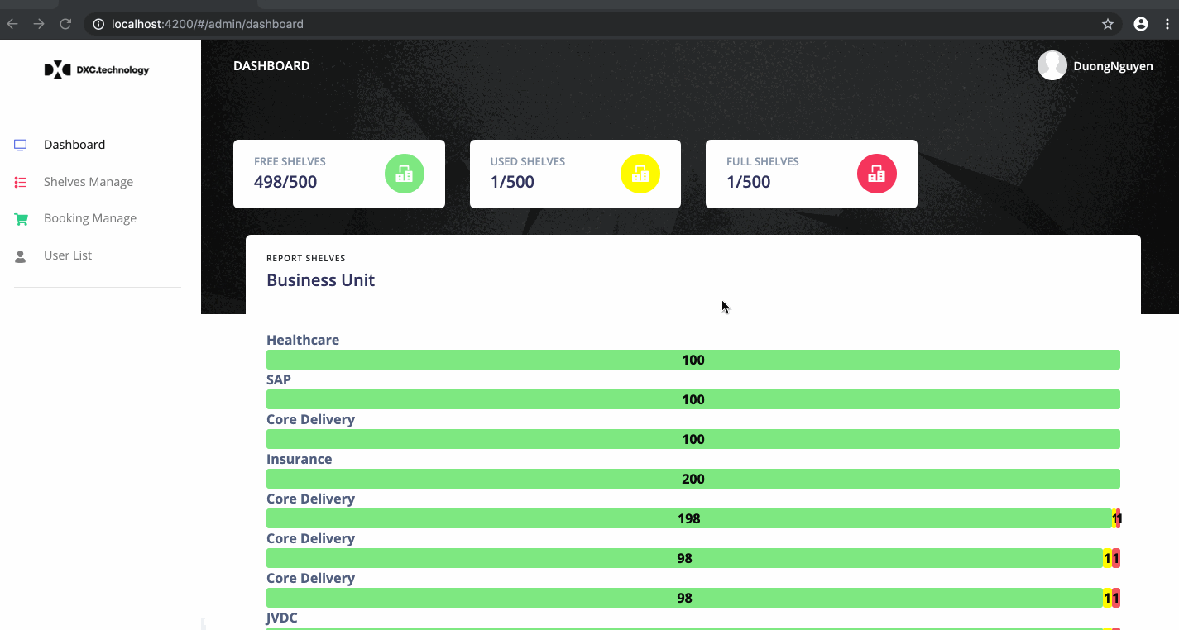Click the DXC.technology logo
Image resolution: width=1179 pixels, height=630 pixels.
[97, 70]
